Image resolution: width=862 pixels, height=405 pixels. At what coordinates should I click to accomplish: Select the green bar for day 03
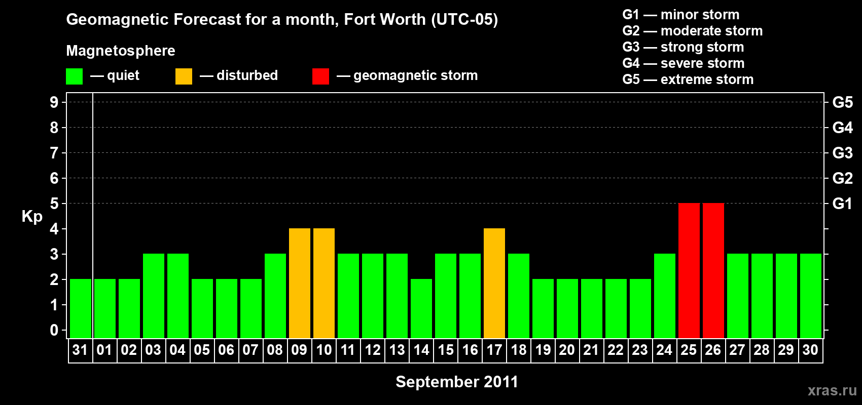pos(154,296)
